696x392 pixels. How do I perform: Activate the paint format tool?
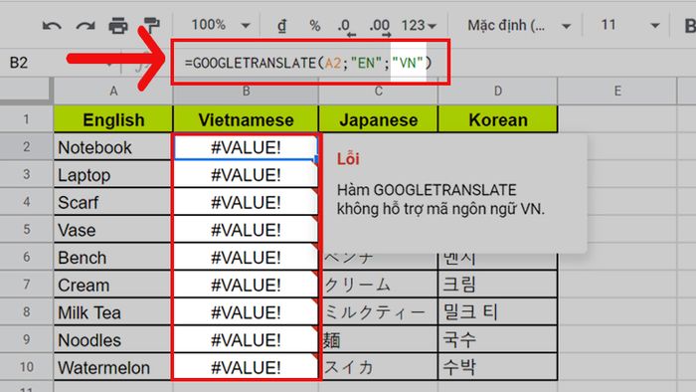[x=151, y=25]
